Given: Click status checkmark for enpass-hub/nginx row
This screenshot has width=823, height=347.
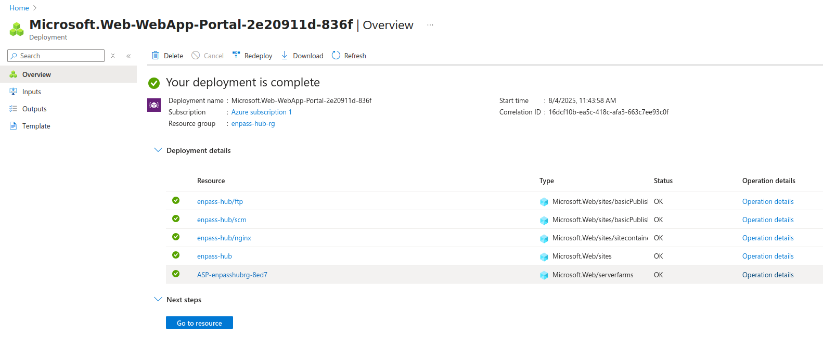Looking at the screenshot, I should pyautogui.click(x=176, y=237).
